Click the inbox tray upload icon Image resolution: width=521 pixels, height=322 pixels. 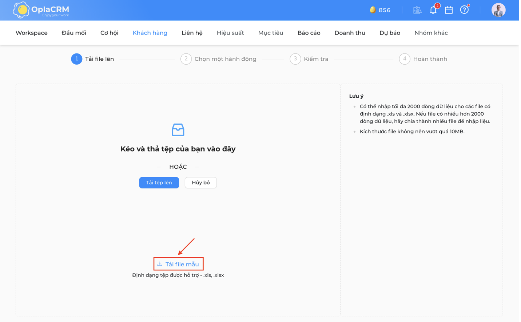click(x=178, y=130)
